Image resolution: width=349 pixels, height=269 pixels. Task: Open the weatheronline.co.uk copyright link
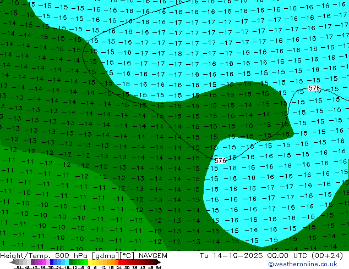[302, 264]
